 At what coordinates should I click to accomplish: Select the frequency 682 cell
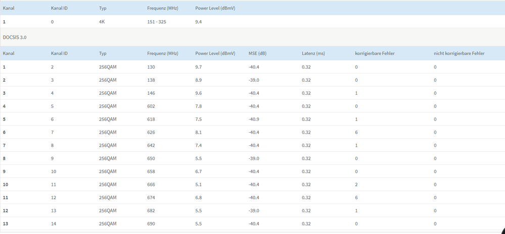(151, 210)
